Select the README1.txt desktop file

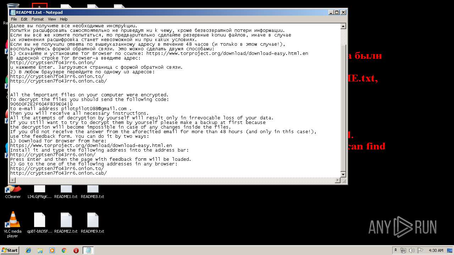coord(66,191)
